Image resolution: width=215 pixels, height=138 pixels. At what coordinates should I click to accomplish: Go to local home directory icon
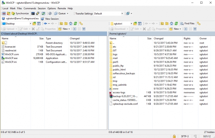tap(71, 24)
